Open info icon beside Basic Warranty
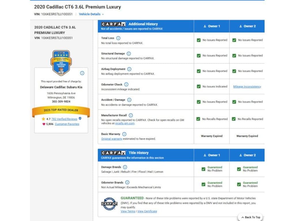The width and height of the screenshot is (295, 221). tap(124, 134)
